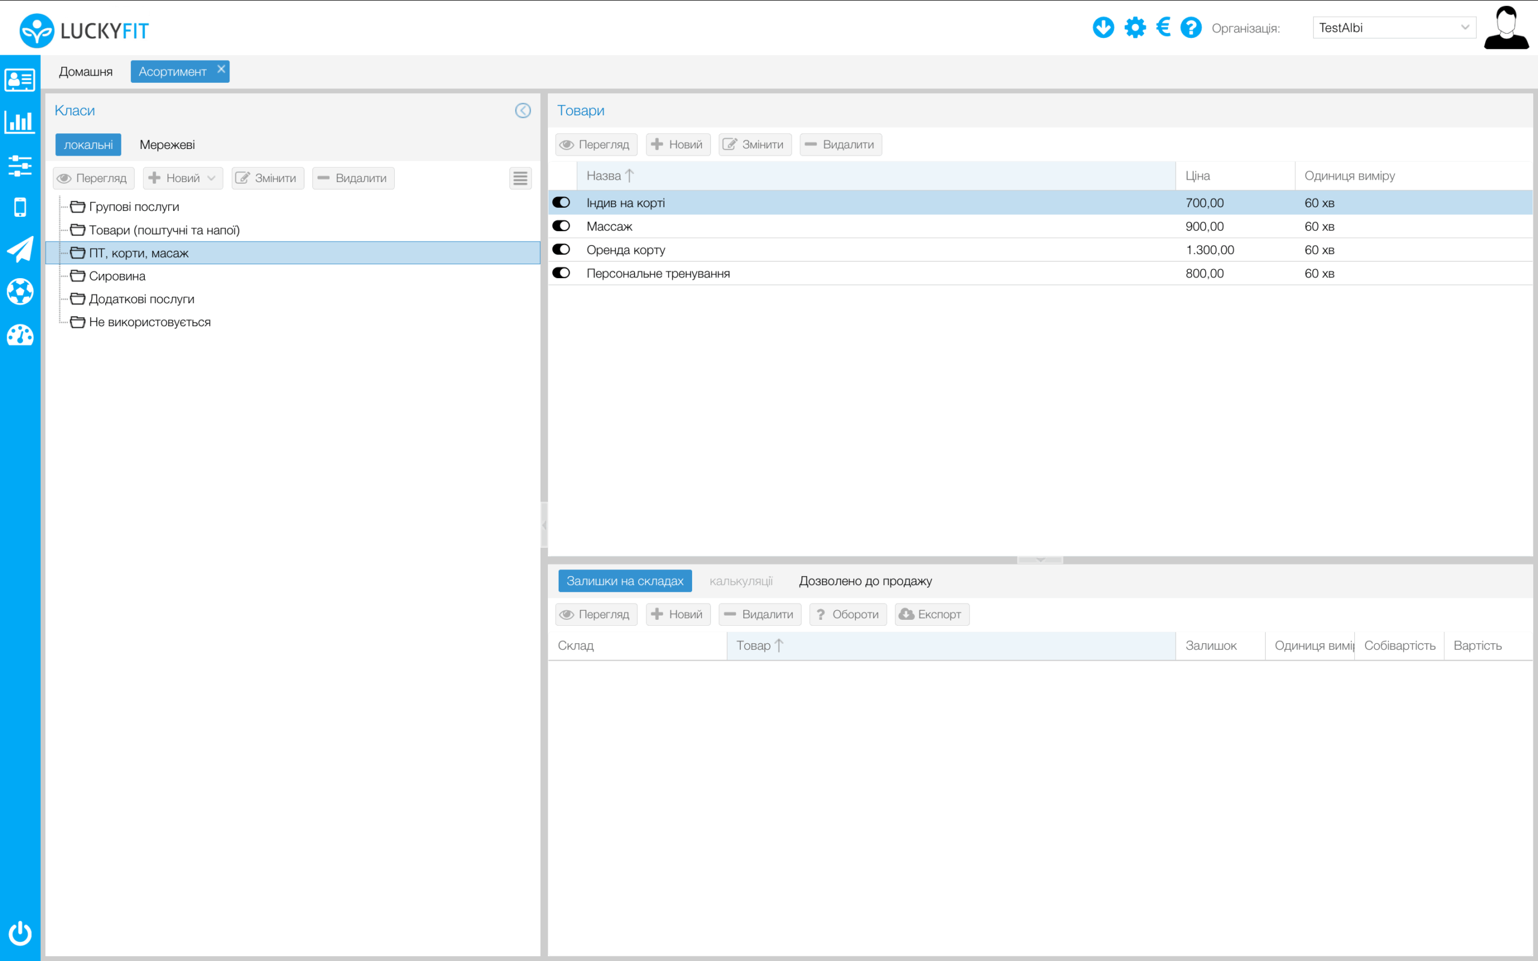Click the paper plane messaging icon
The height and width of the screenshot is (961, 1538).
pos(20,250)
